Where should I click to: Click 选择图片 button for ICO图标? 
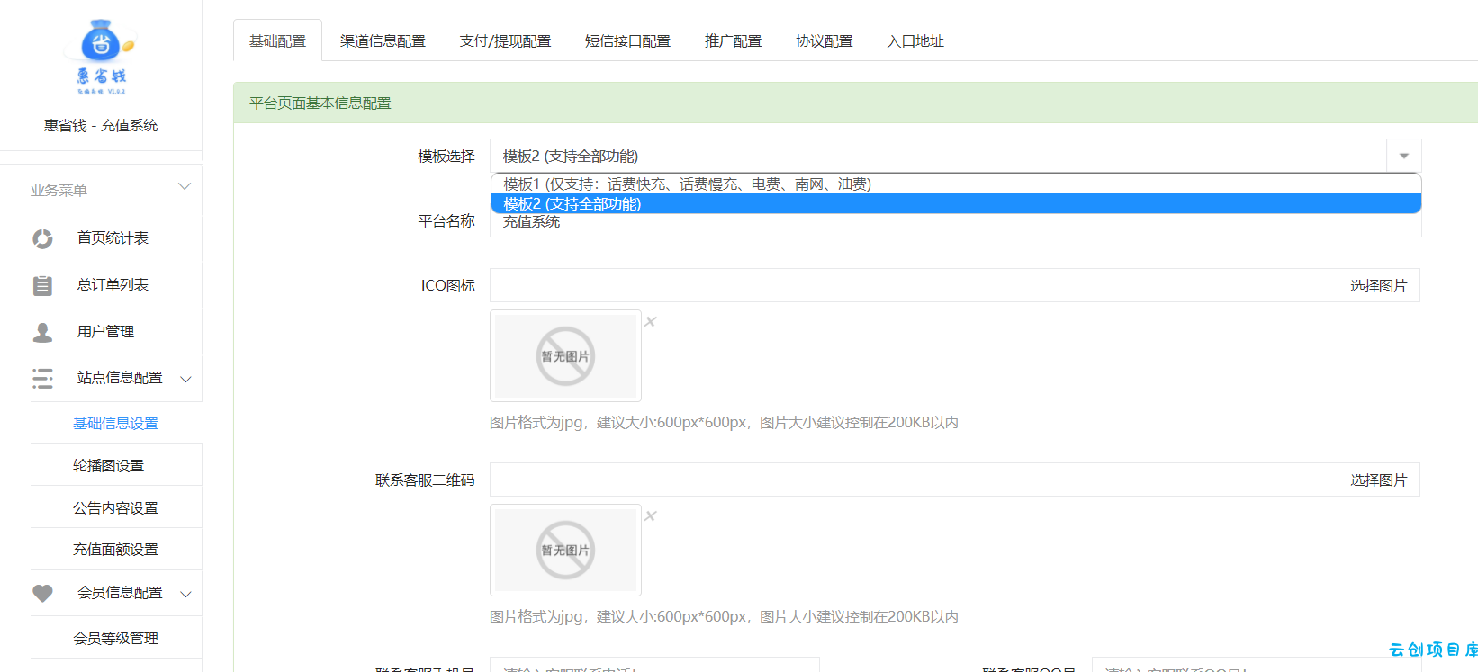1378,285
